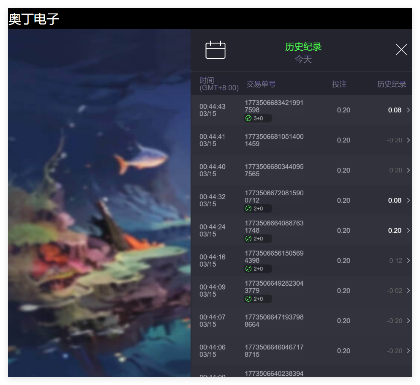Open the calendar date picker icon

[x=215, y=50]
